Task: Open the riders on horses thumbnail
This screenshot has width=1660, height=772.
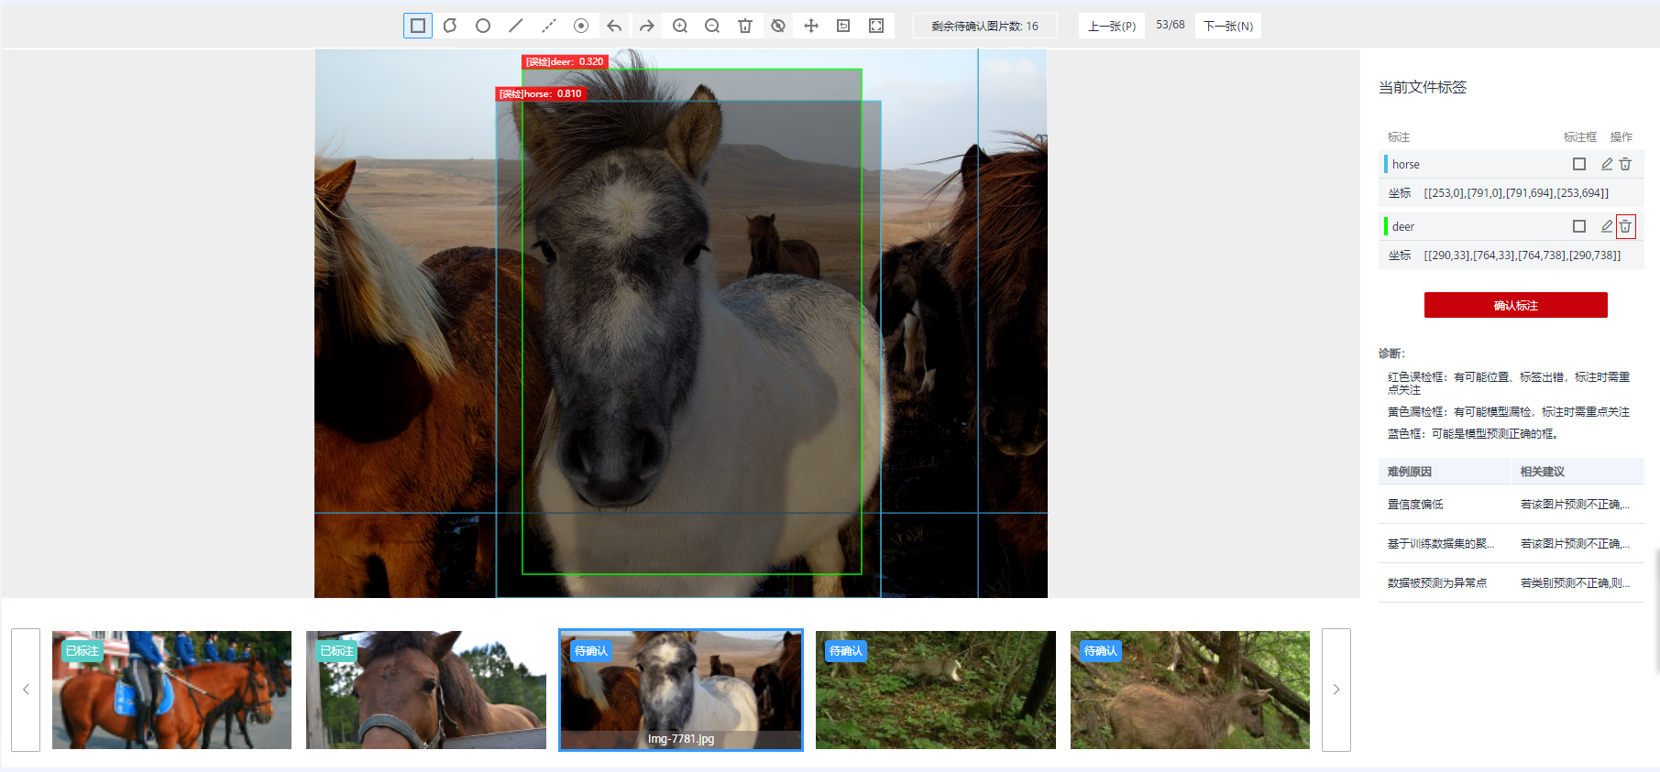Action: [171, 690]
